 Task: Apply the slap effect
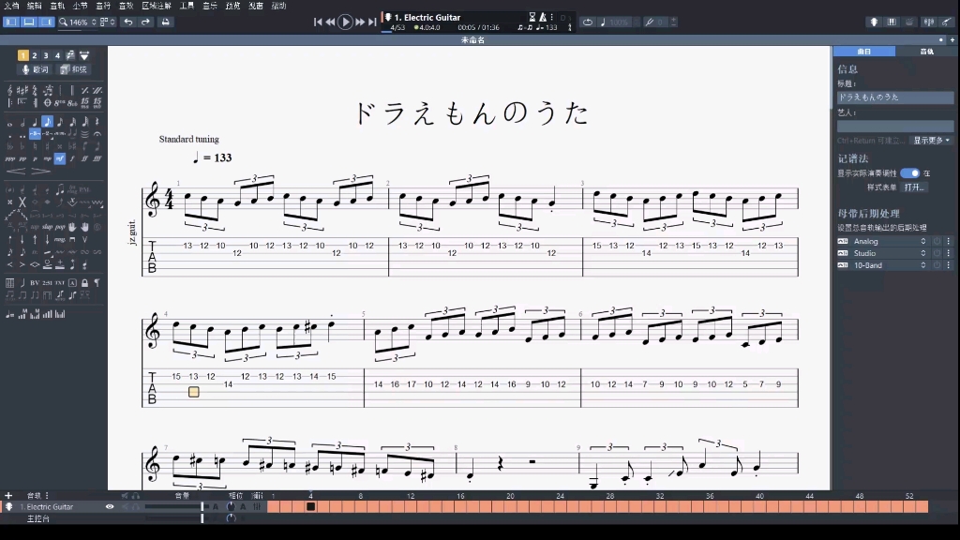pyautogui.click(x=47, y=227)
